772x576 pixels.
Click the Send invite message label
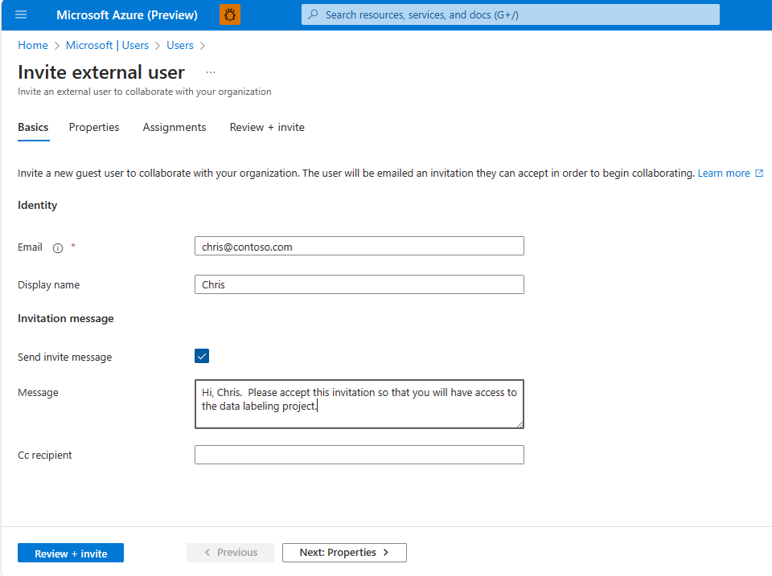pyautogui.click(x=64, y=357)
